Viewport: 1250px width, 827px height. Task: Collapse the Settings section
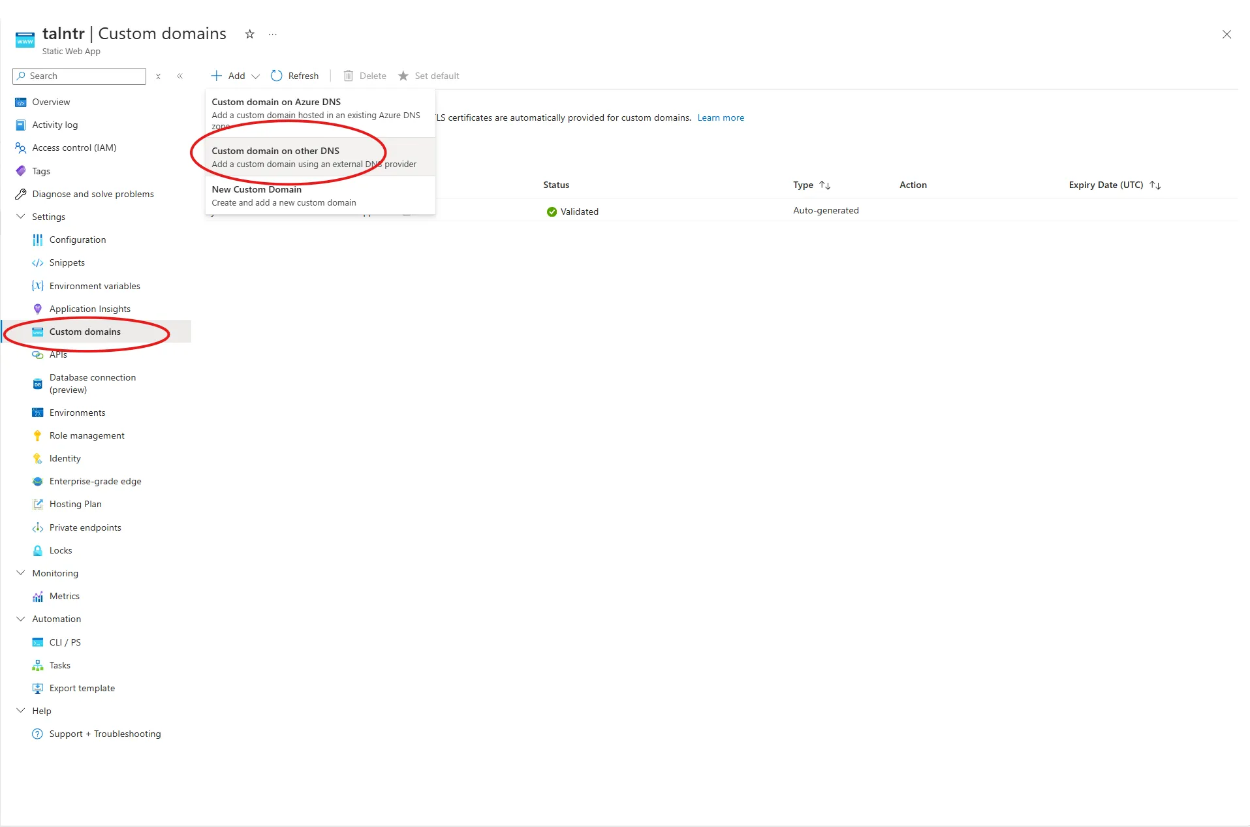21,217
